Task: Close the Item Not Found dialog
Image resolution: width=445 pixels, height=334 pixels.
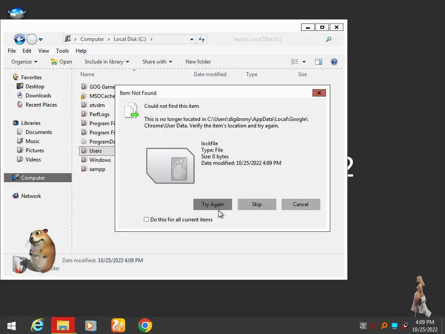Action: click(x=319, y=93)
